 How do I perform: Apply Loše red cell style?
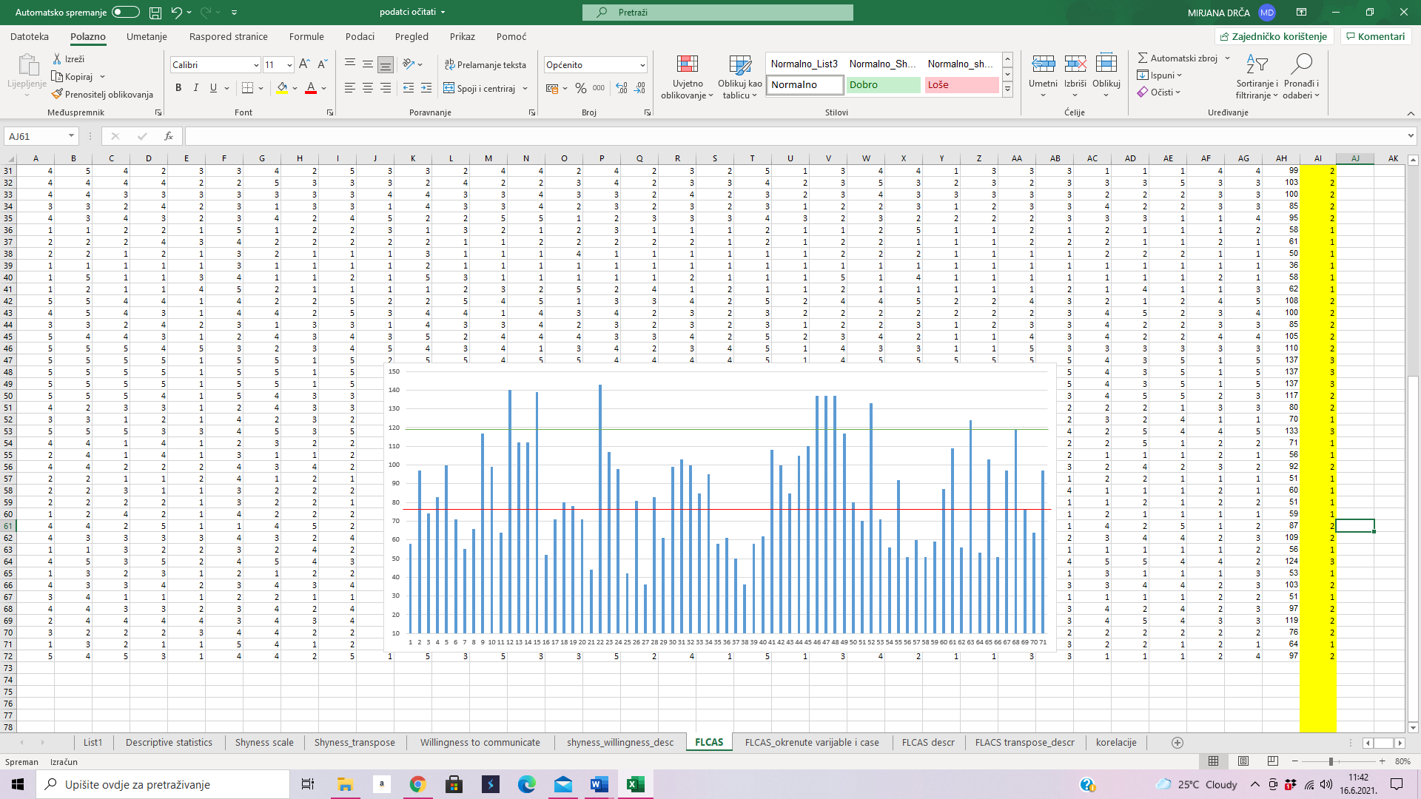[x=961, y=85]
